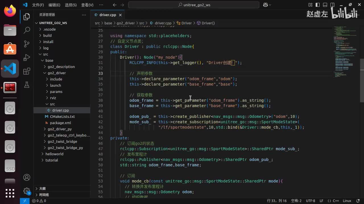364x204 pixels.
Task: Switch to Terminal app in the dock
Action: 10,88
